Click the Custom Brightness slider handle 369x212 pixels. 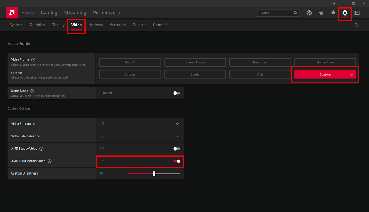pos(154,173)
